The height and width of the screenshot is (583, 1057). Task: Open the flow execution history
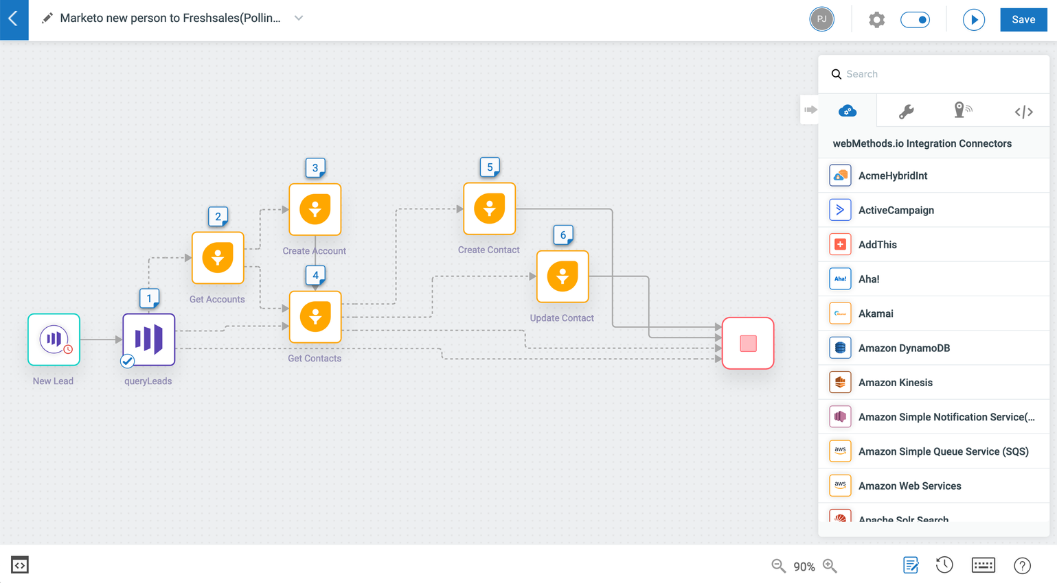click(x=944, y=565)
